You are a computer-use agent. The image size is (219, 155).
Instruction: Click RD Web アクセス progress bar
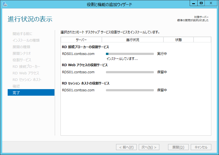(x=130, y=72)
